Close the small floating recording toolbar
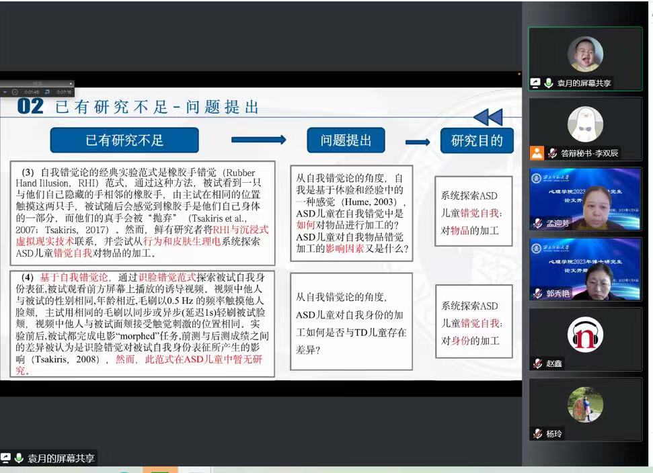This screenshot has width=653, height=473. pos(71,85)
